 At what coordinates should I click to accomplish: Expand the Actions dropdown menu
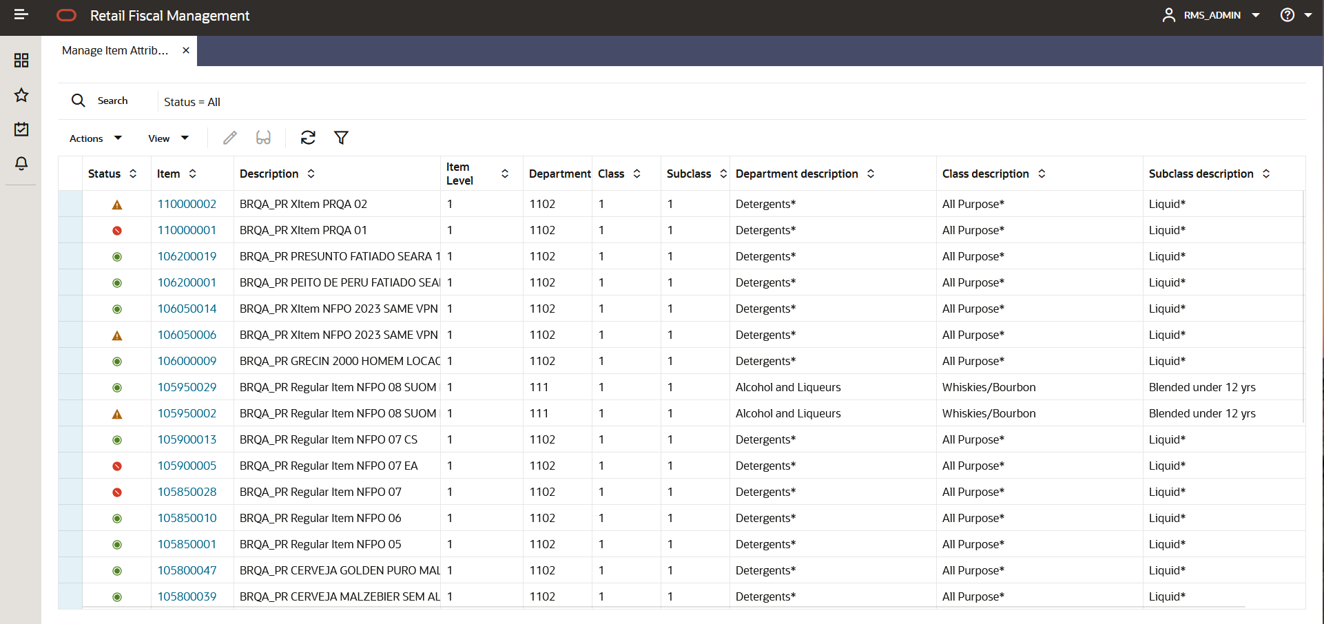(96, 138)
